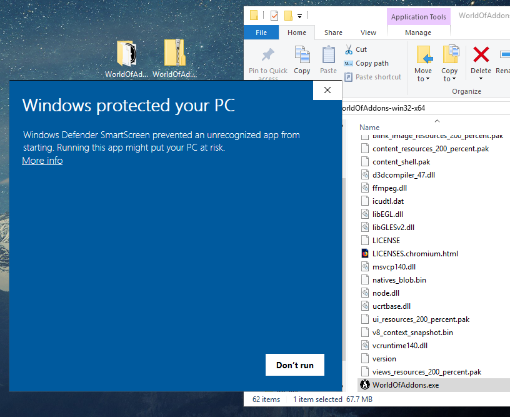
Task: Select the version file
Action: pyautogui.click(x=378, y=359)
